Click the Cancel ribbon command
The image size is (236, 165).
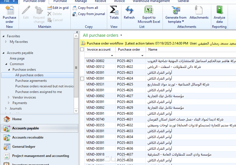pyautogui.click(x=55, y=20)
